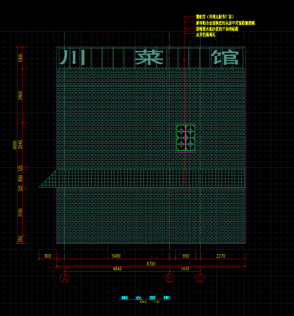Select the grid axis bubble A
This screenshot has width=294, height=316.
click(x=65, y=278)
